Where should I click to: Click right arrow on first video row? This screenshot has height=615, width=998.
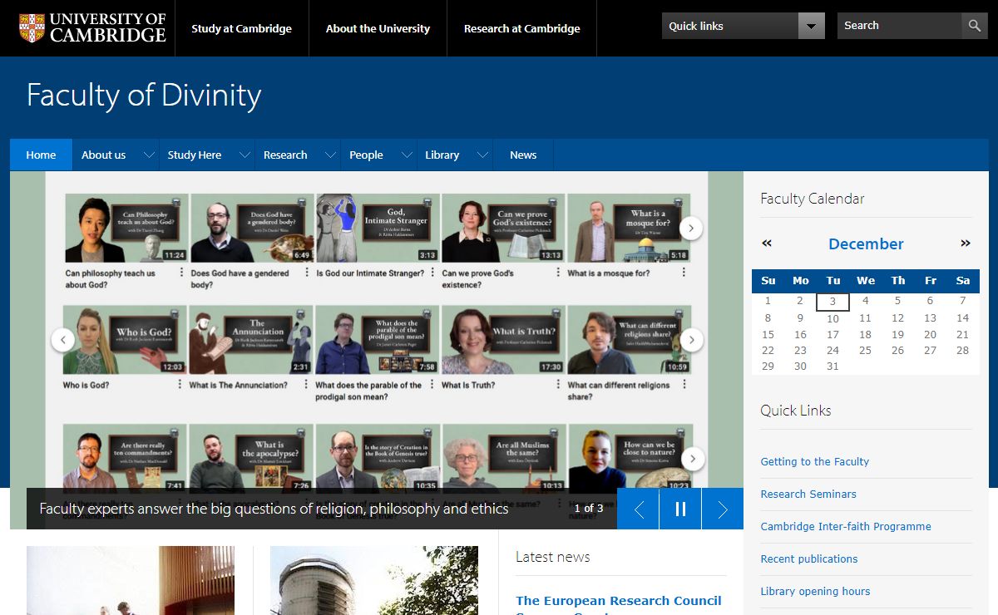point(691,228)
